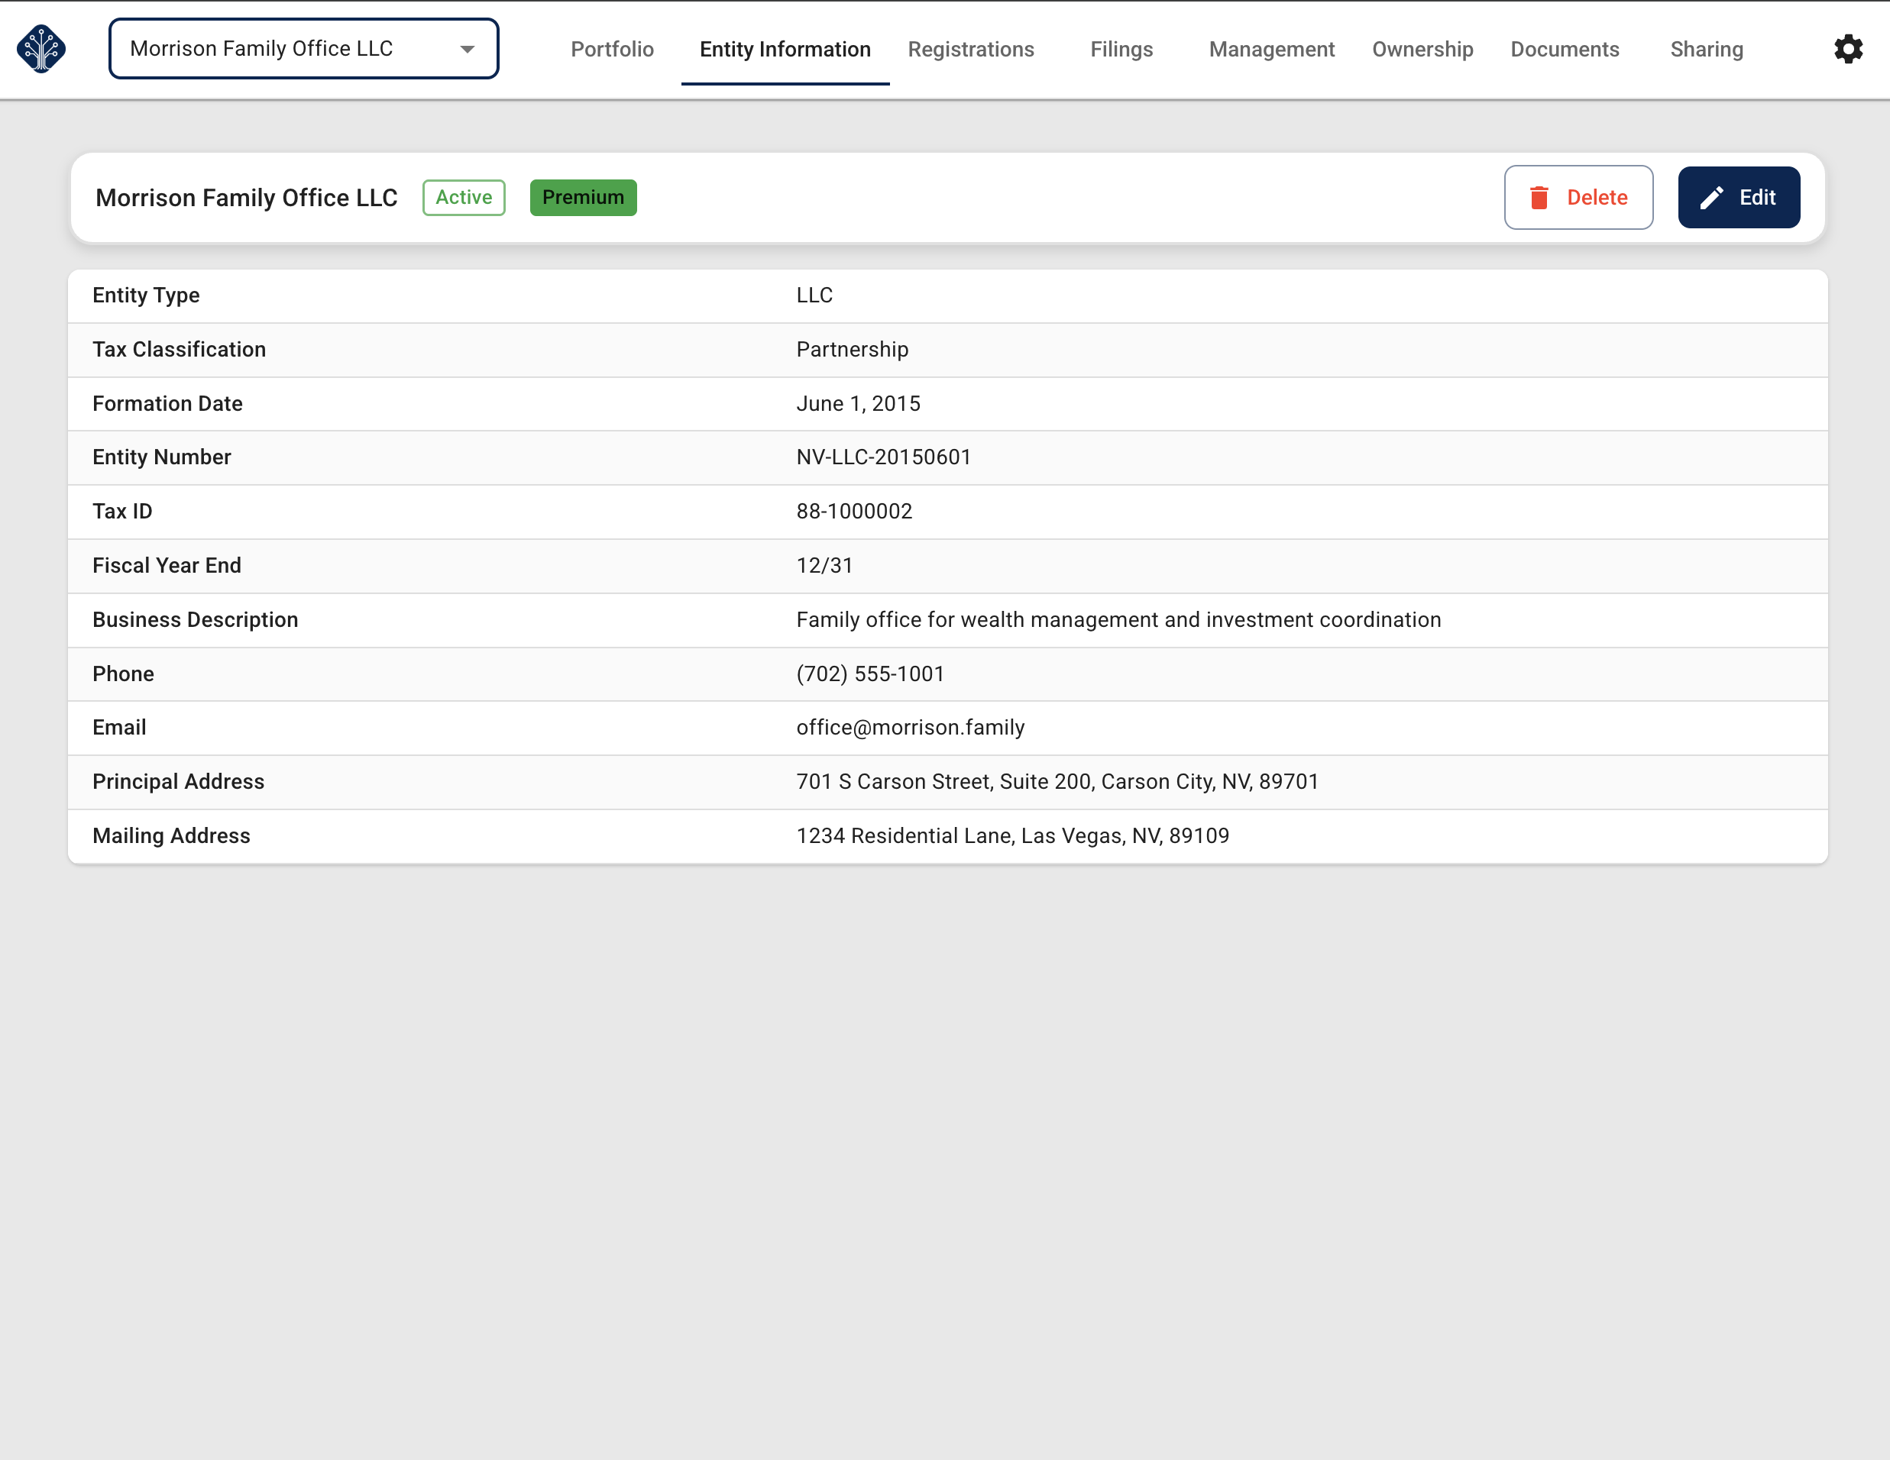1890x1460 pixels.
Task: Click the Delete button
Action: [1578, 197]
